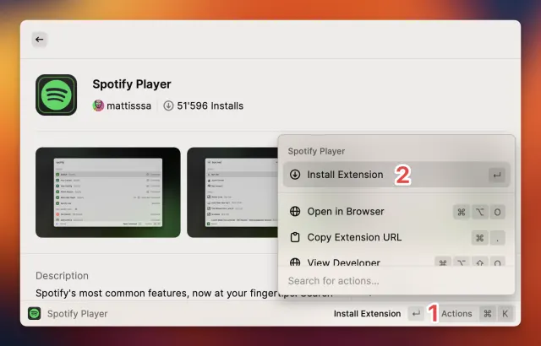The height and width of the screenshot is (346, 541).
Task: Click the Spotify icon in the bottom bar
Action: pyautogui.click(x=34, y=313)
